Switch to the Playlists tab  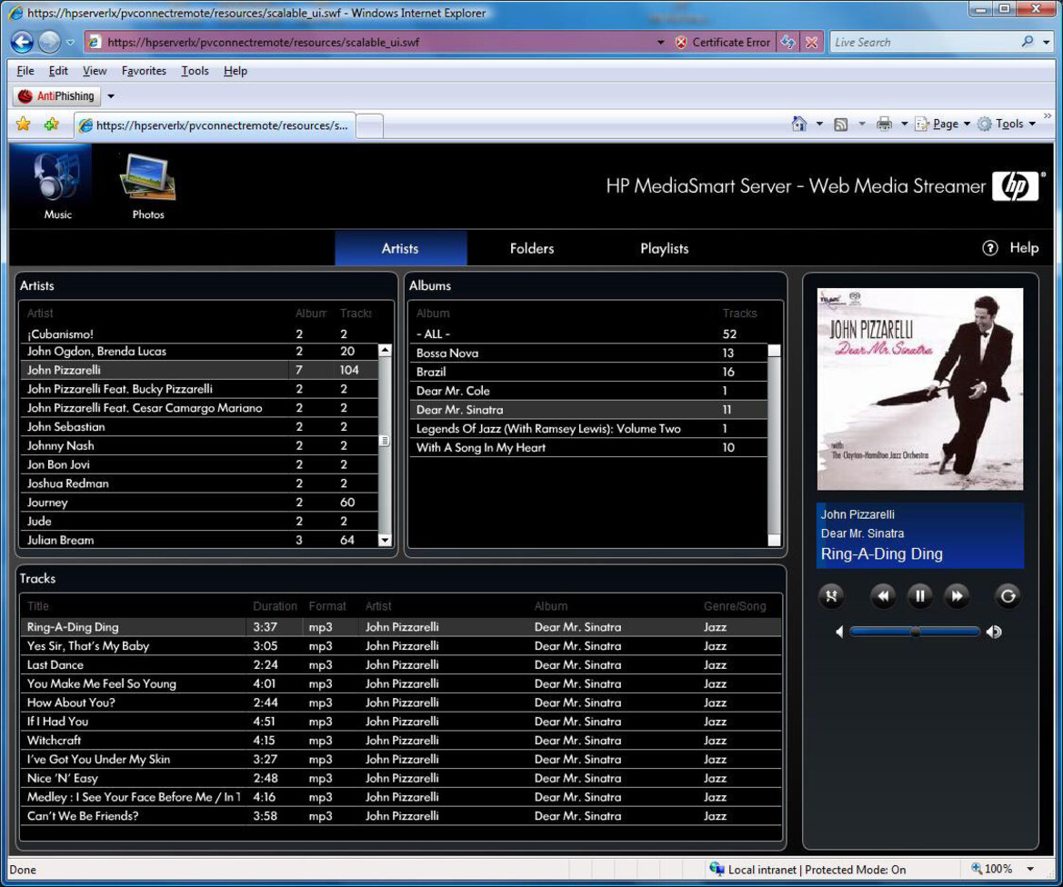pos(665,248)
